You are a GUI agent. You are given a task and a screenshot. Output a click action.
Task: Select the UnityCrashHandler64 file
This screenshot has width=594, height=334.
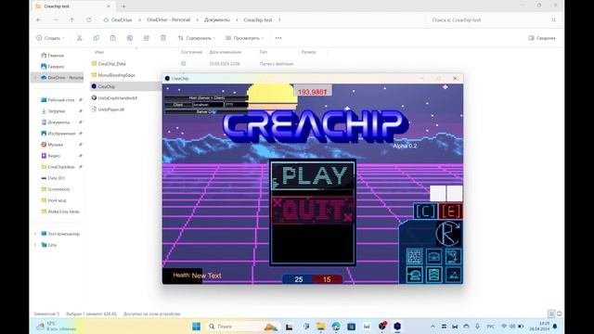(114, 97)
